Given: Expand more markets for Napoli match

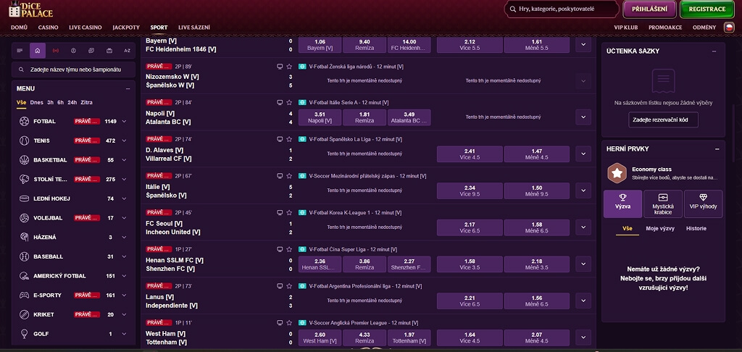Looking at the screenshot, I should click(x=583, y=117).
